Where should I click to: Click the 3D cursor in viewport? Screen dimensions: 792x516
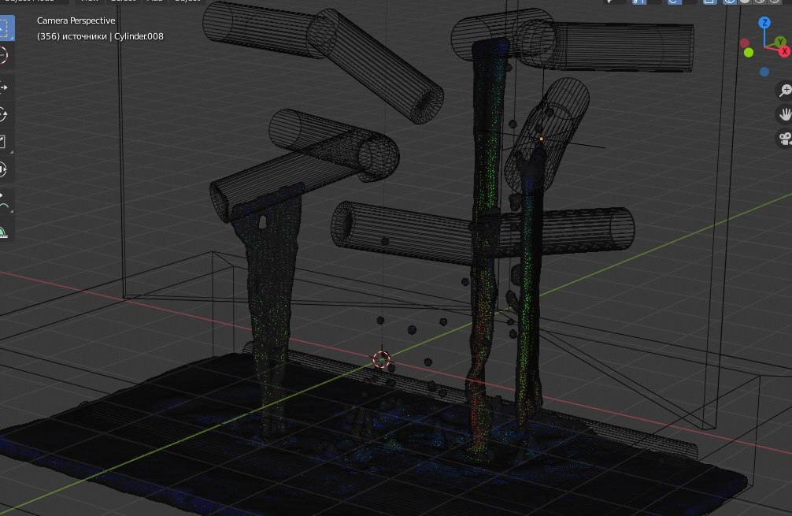point(381,360)
